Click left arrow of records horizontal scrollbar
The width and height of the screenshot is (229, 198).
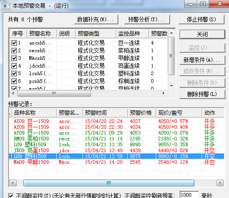(x=13, y=183)
